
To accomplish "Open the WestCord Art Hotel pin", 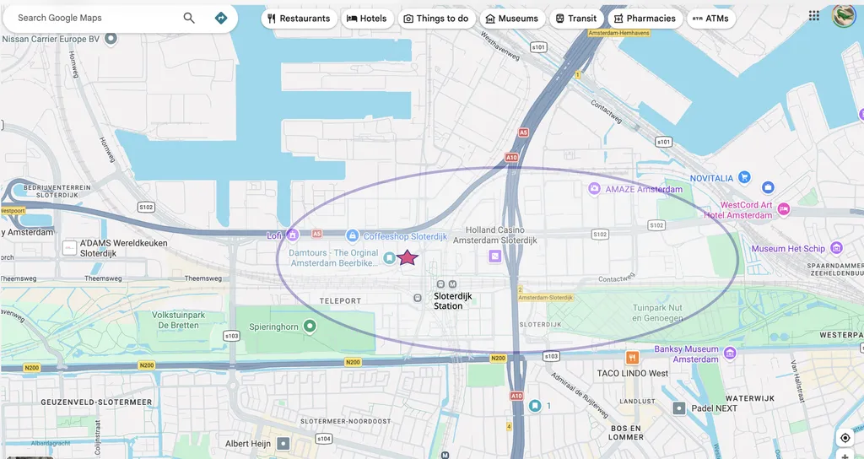I will pos(783,209).
